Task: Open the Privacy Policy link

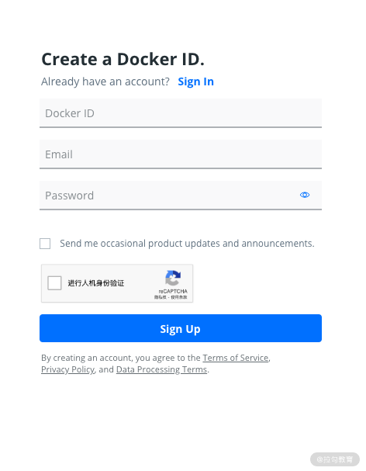Action: [x=68, y=369]
